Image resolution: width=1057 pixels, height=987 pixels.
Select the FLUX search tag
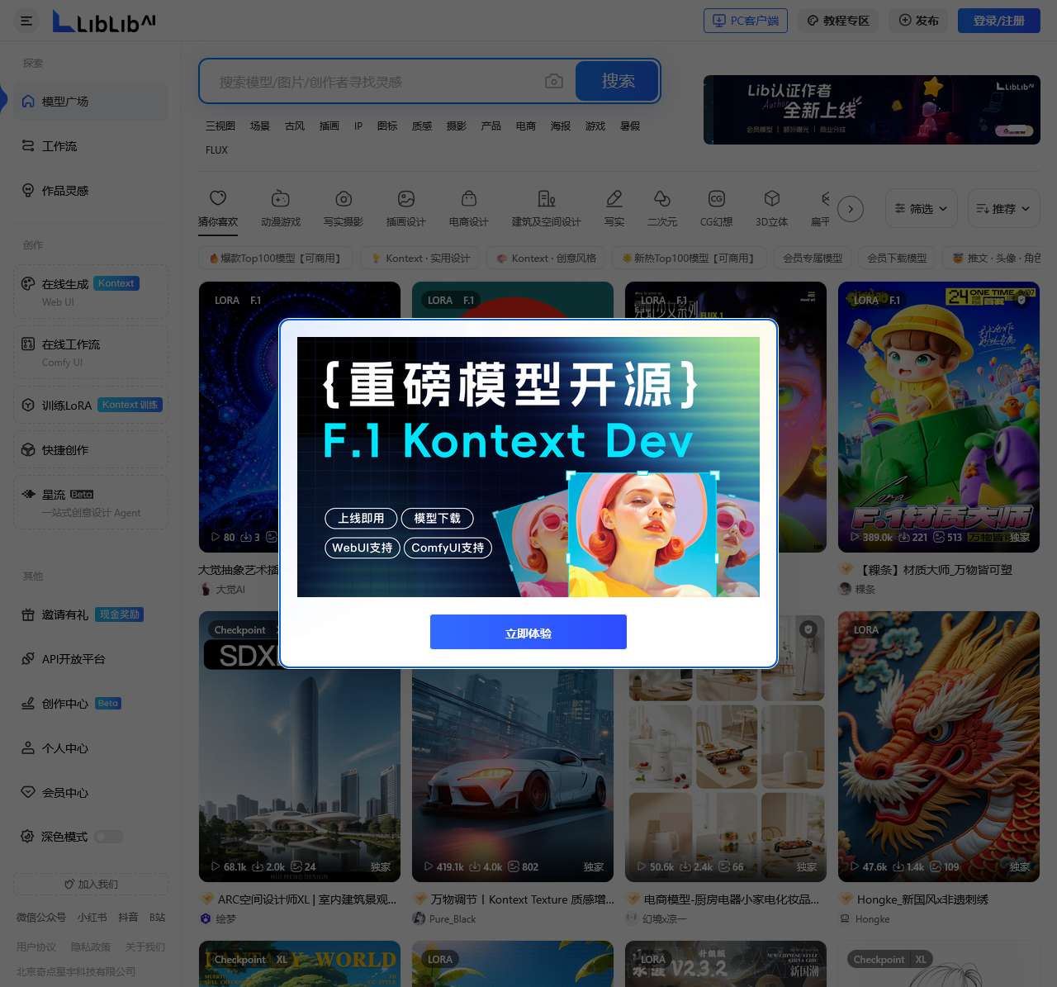216,150
